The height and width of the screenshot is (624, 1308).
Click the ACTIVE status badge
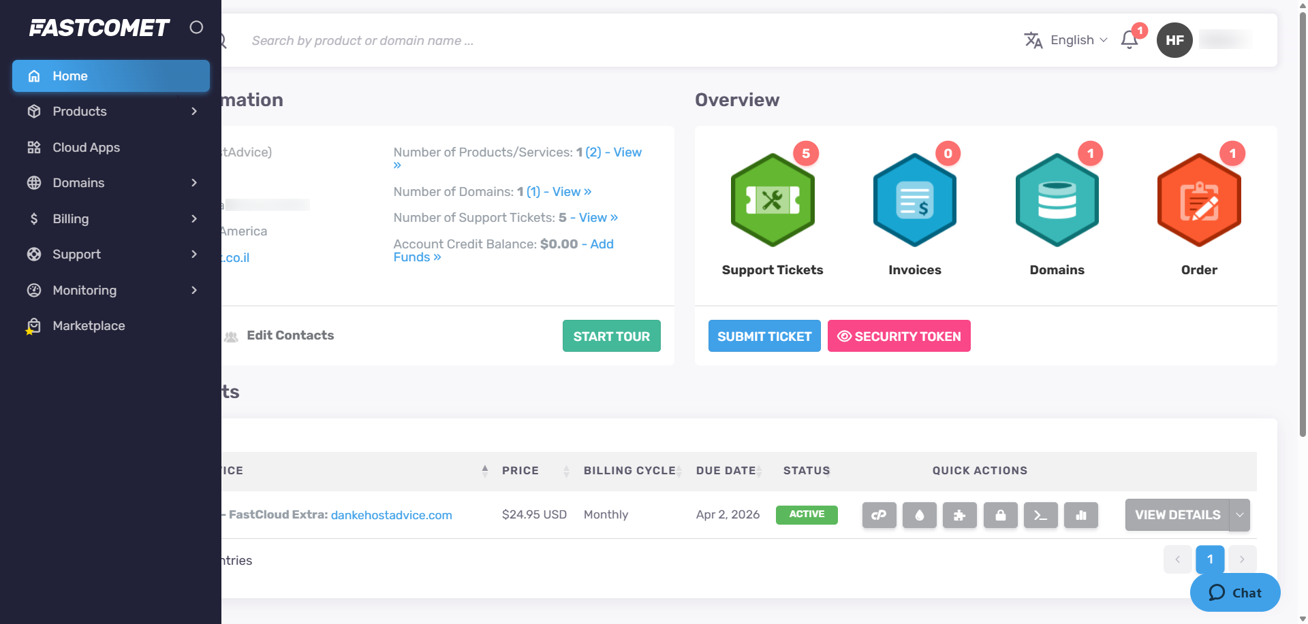[x=807, y=514]
